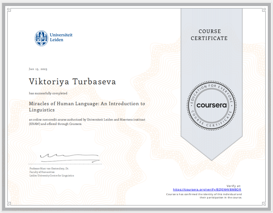Click 'Professor Marc van Oostendorp, Dr.' text
The height and width of the screenshot is (213, 273).
(49, 168)
